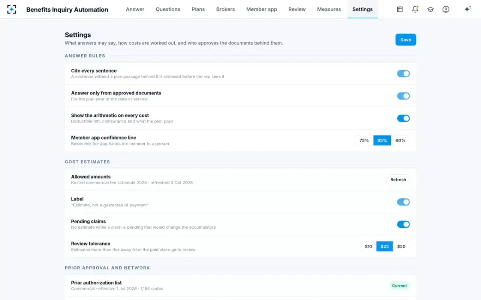Click the Review tolerance label
Image resolution: width=481 pixels, height=300 pixels.
click(91, 244)
